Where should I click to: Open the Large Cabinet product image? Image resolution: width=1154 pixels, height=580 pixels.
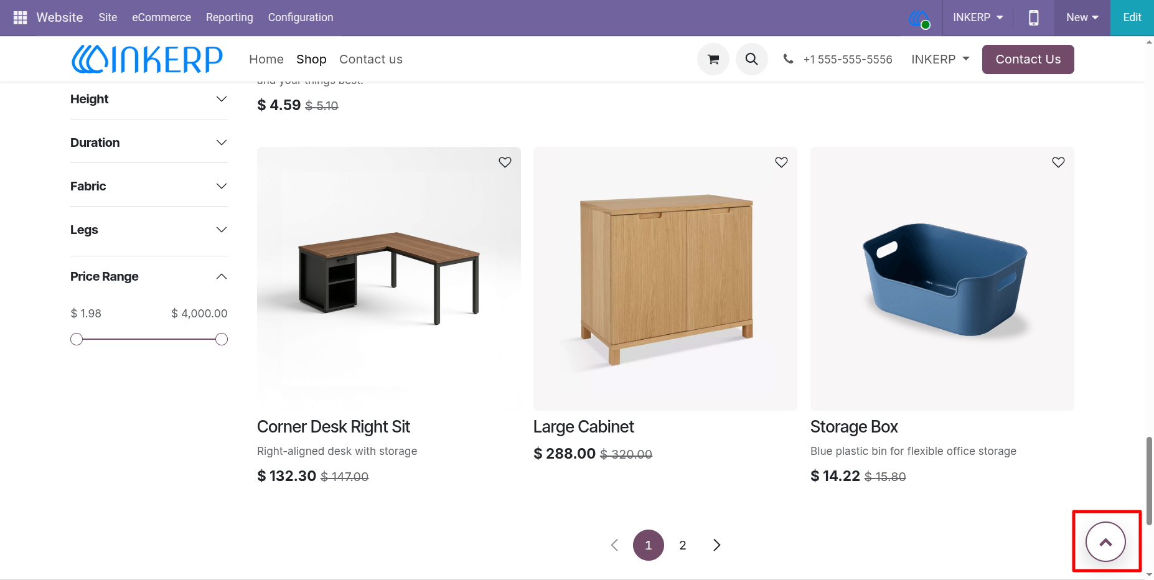coord(665,278)
